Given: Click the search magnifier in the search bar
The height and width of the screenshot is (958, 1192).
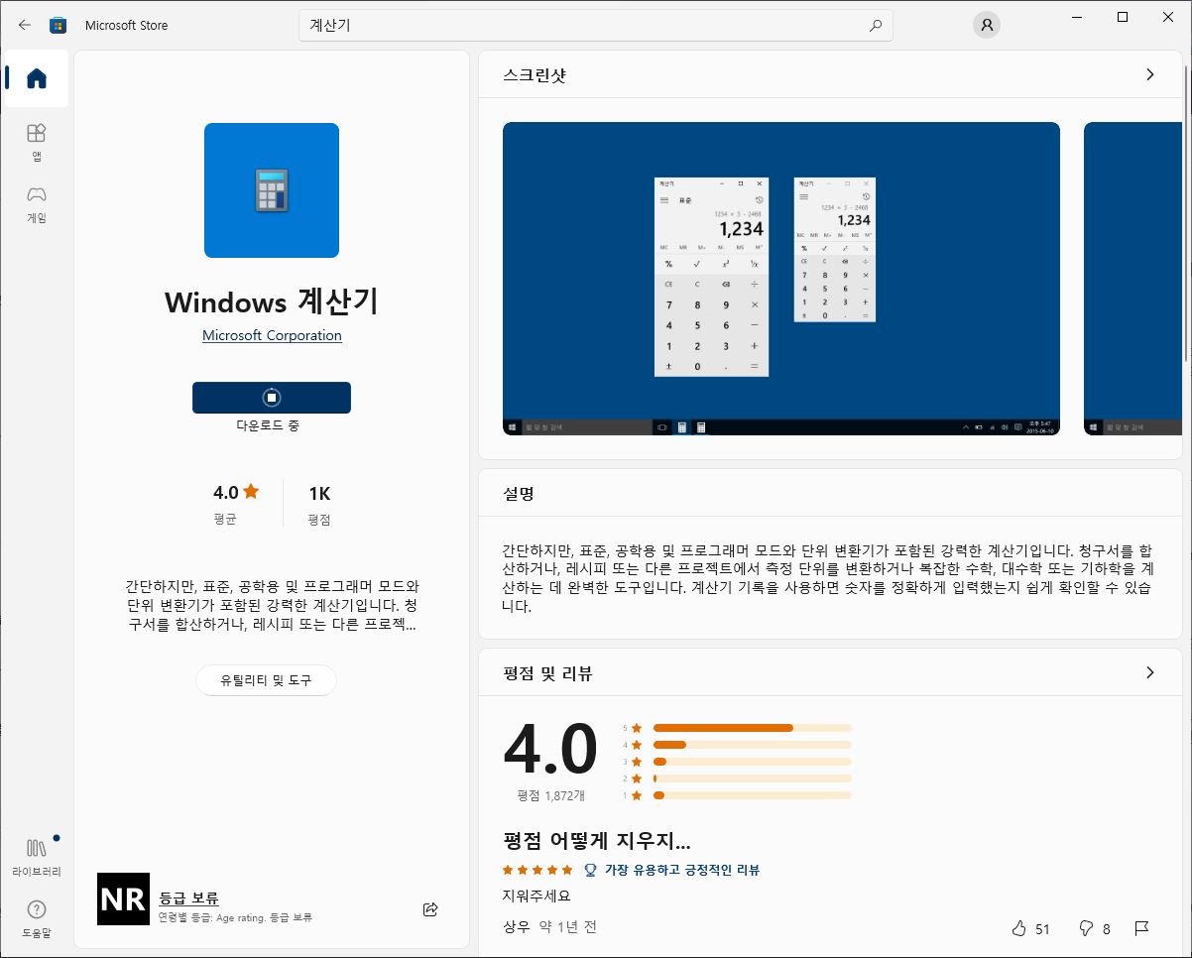Looking at the screenshot, I should [x=875, y=25].
